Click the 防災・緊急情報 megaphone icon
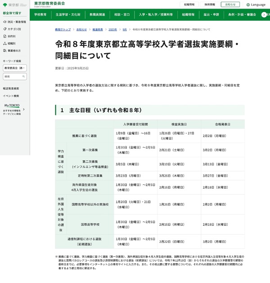The width and height of the screenshot is (270, 283). point(4,22)
